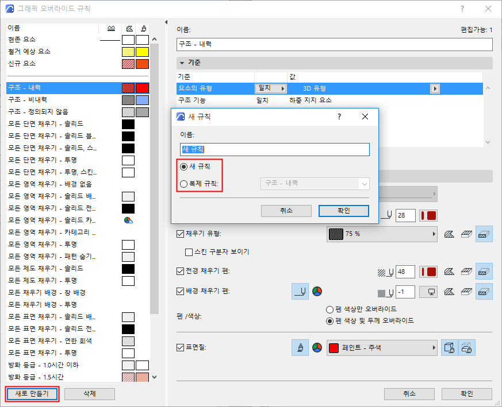The height and width of the screenshot is (407, 502).
Task: Toggle 배경 채우기 펜 checkbox
Action: coord(180,291)
